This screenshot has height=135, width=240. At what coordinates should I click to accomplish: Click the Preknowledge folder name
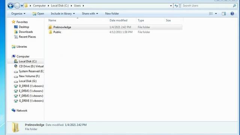62,27
